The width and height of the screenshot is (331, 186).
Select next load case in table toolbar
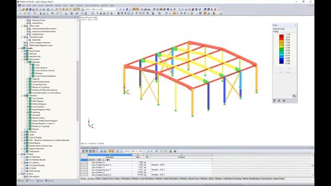(x=152, y=151)
